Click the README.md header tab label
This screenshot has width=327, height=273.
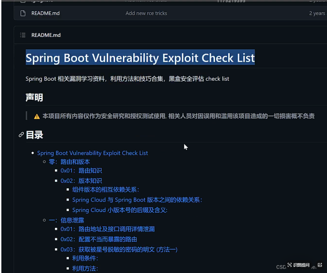(46, 35)
